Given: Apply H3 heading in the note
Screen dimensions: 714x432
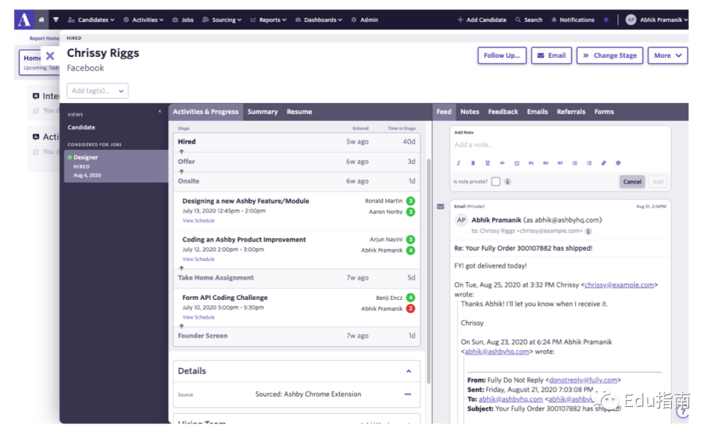Looking at the screenshot, I should point(560,162).
